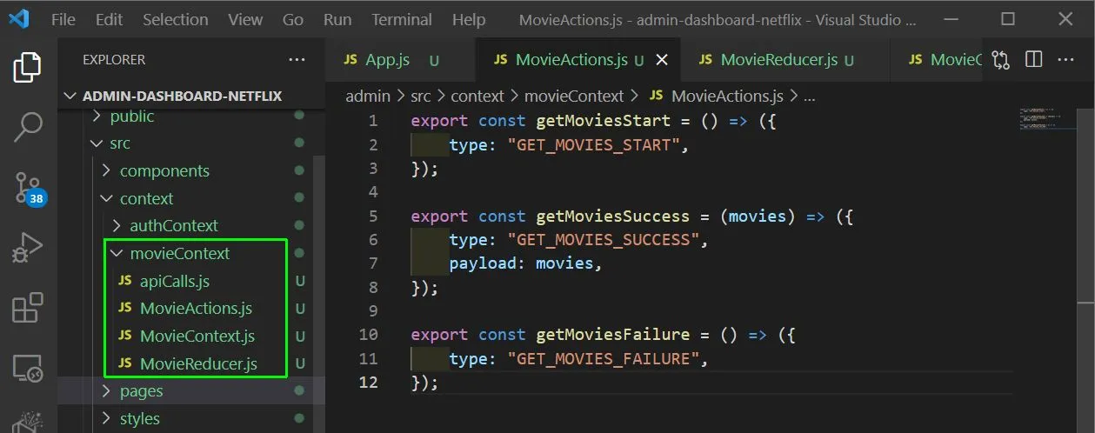Click the getMoviesStart function name
The image size is (1095, 433).
604,121
